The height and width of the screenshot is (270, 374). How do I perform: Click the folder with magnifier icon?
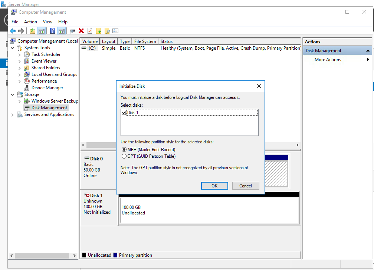107,31
